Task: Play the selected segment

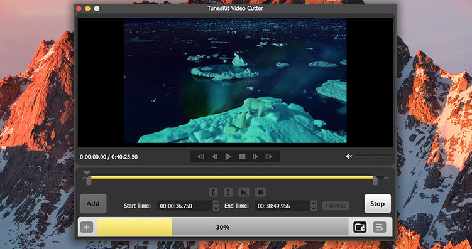Action: coord(244,192)
